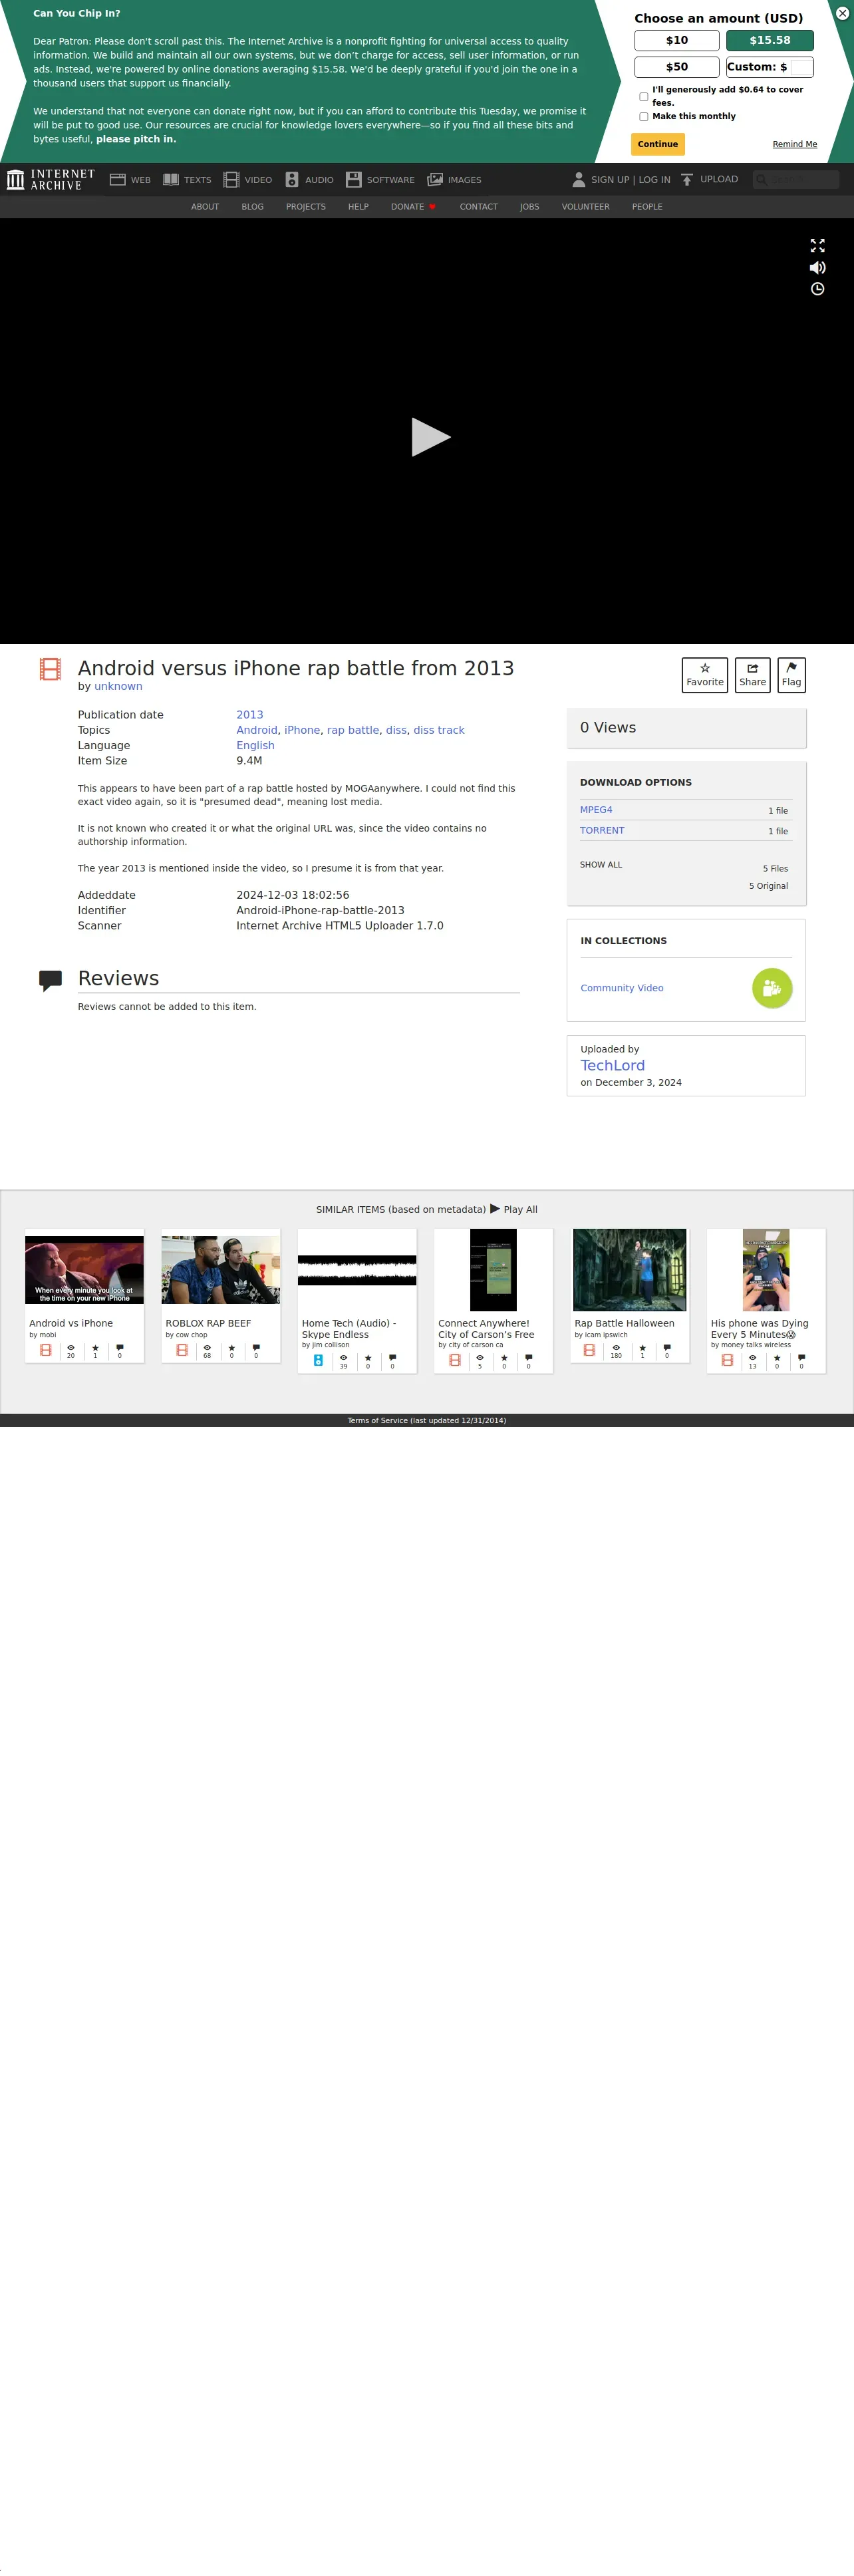Open the Jobs menu item
854x2576 pixels.
point(529,207)
